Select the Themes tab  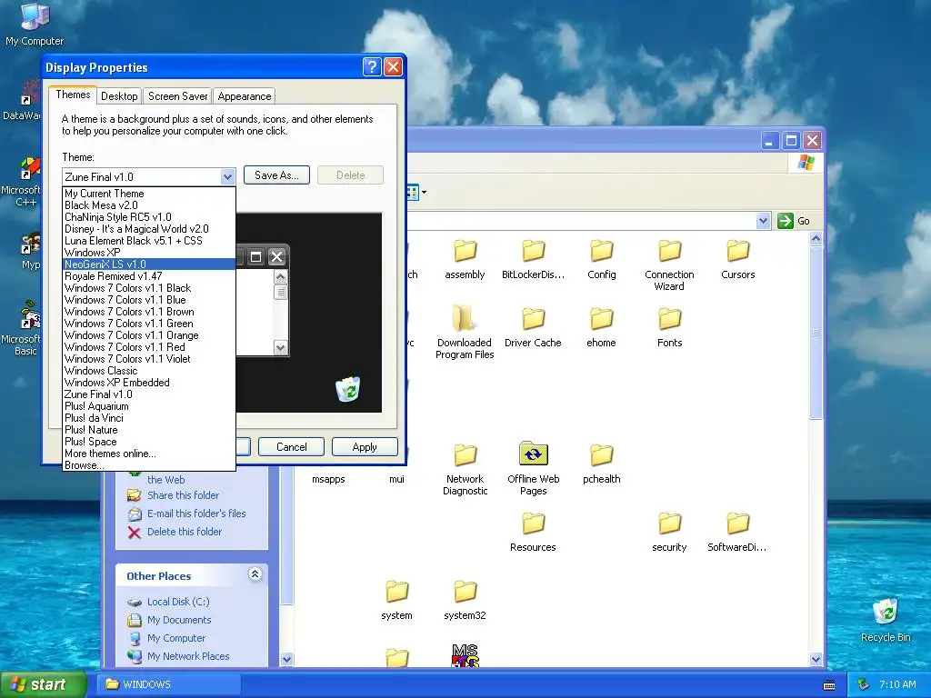coord(73,95)
